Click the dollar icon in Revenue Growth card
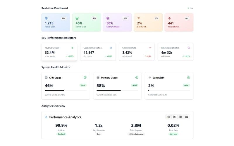Viewport: 234px width, 146px height. coord(72,48)
